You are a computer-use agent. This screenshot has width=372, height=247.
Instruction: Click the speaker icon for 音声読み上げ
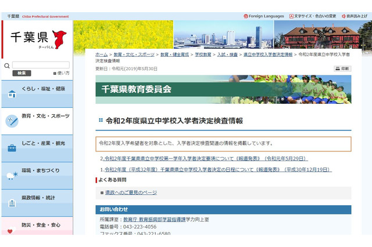click(x=344, y=16)
